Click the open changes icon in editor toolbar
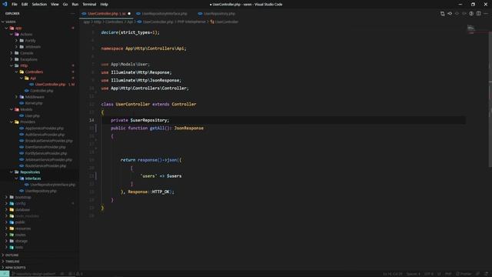Viewport: 492px width, 277px height. (x=443, y=14)
